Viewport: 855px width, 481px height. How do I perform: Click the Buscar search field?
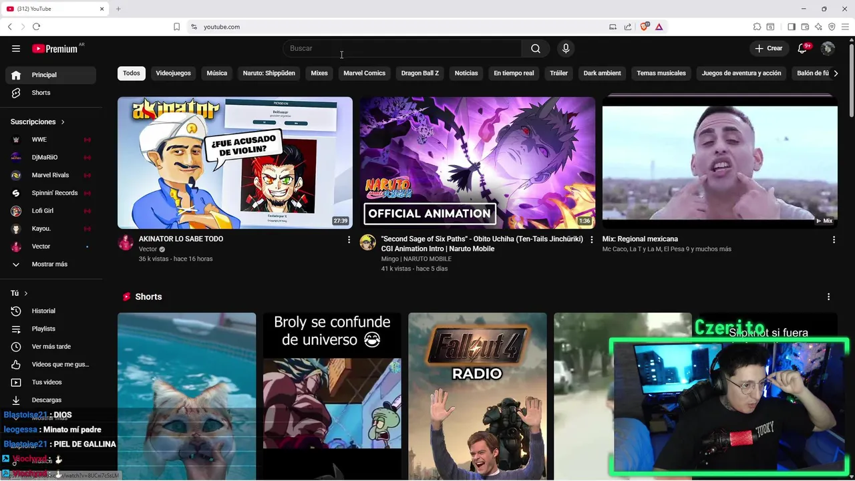pyautogui.click(x=402, y=48)
